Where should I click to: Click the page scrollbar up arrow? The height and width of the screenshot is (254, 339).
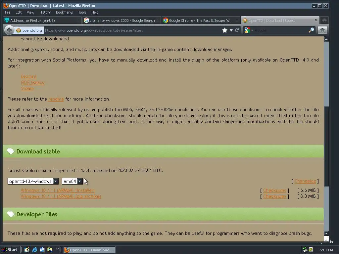click(326, 39)
